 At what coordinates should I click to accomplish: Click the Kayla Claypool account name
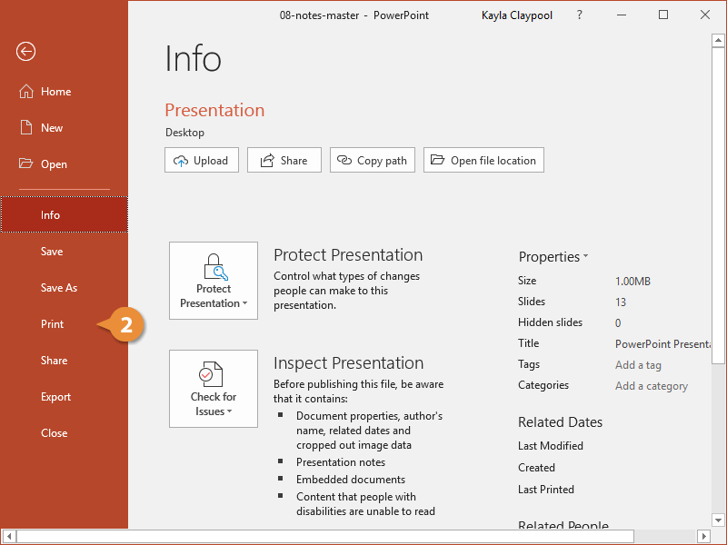click(520, 15)
